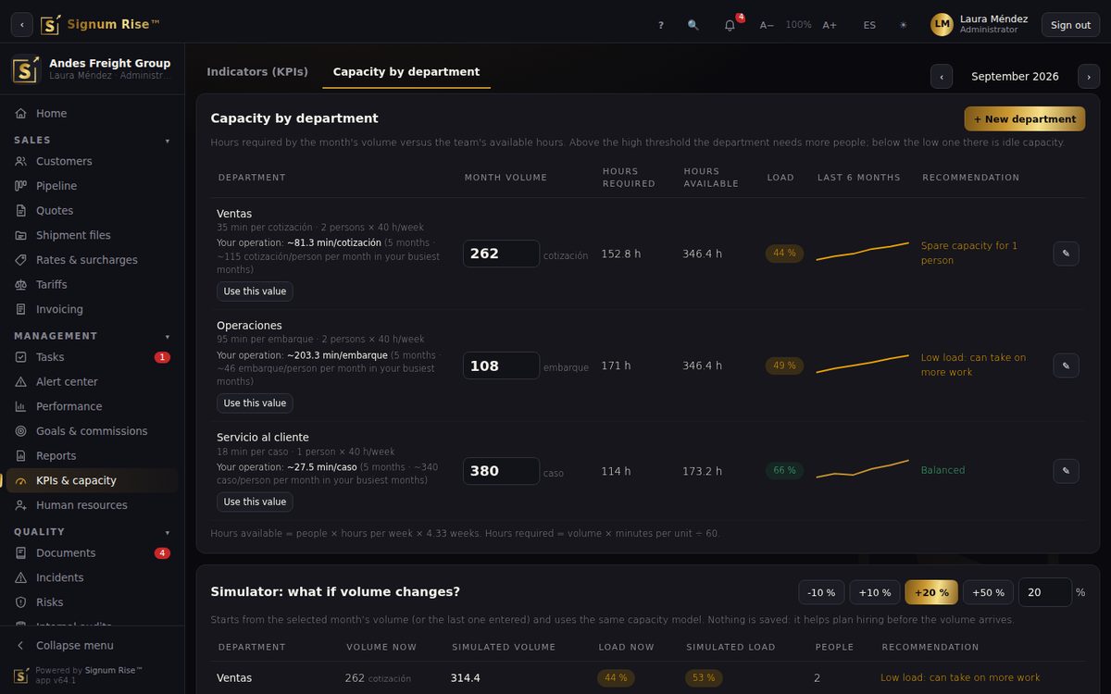This screenshot has width=1111, height=694.
Task: Click Servicio al cliente volume field 380
Action: tap(501, 471)
